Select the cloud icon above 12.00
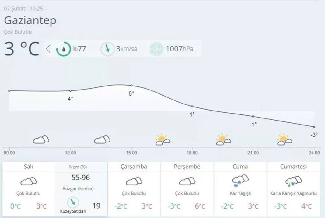Image resolution: width=325 pixels, height=218 pixels. [102, 139]
